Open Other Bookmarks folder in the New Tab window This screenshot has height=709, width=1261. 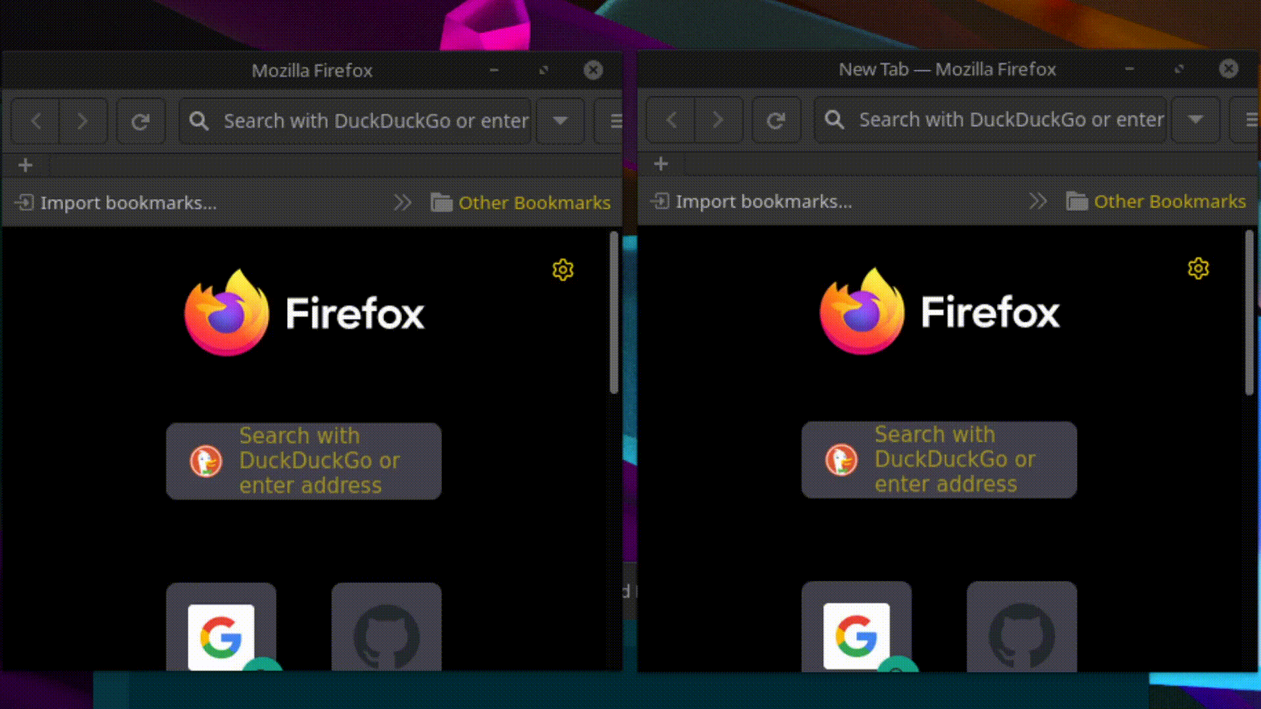pyautogui.click(x=1156, y=201)
